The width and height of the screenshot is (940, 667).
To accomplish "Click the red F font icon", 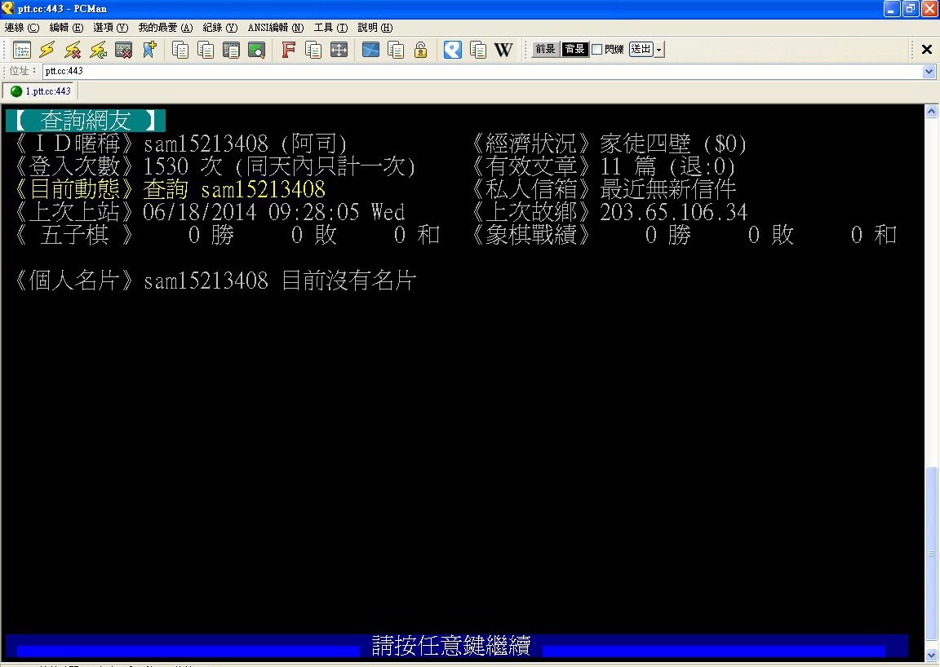I will (288, 50).
